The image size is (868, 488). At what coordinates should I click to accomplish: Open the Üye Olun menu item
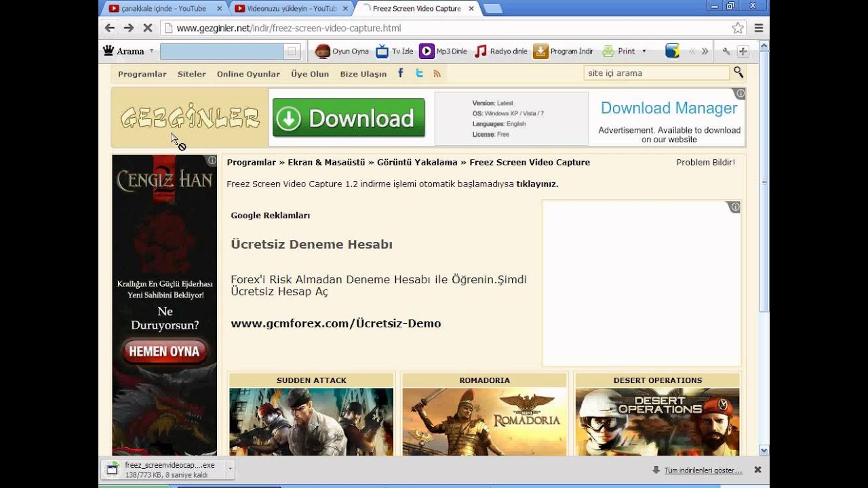[x=310, y=74]
